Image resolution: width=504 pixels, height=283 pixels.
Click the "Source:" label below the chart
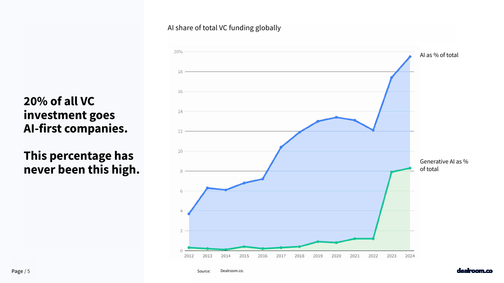click(x=204, y=271)
